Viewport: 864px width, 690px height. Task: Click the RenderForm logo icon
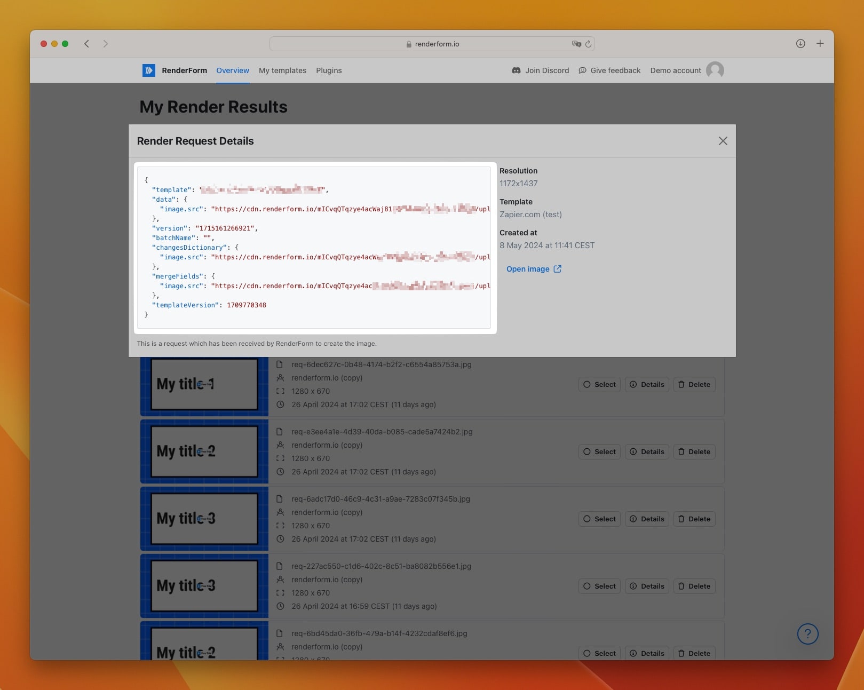click(149, 70)
